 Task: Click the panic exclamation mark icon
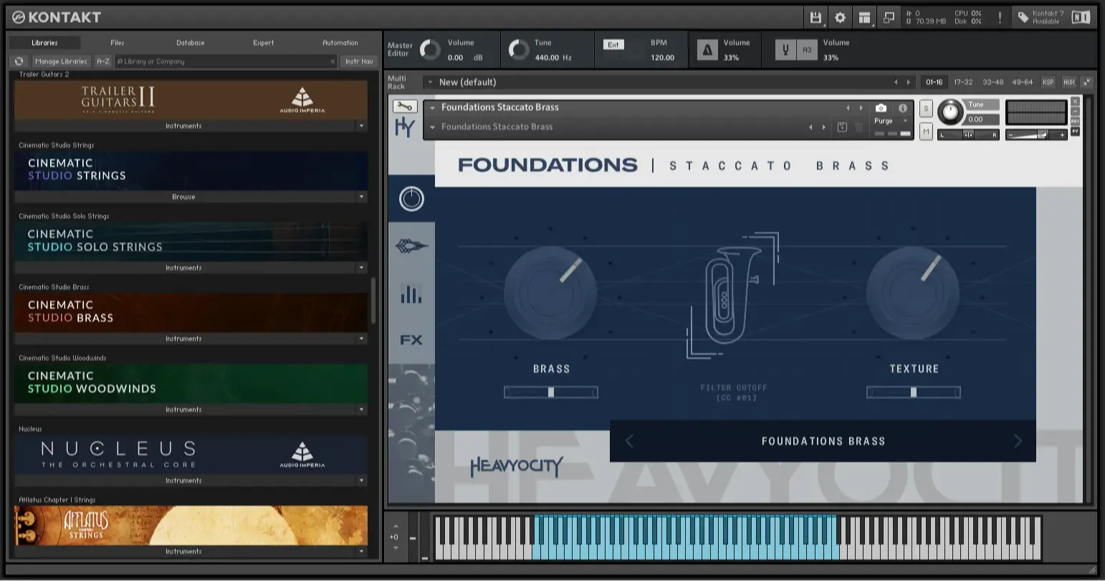[1000, 18]
